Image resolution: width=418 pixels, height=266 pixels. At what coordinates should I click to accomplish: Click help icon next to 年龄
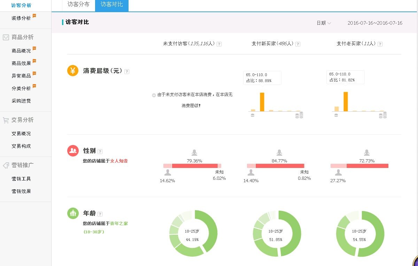(x=100, y=214)
